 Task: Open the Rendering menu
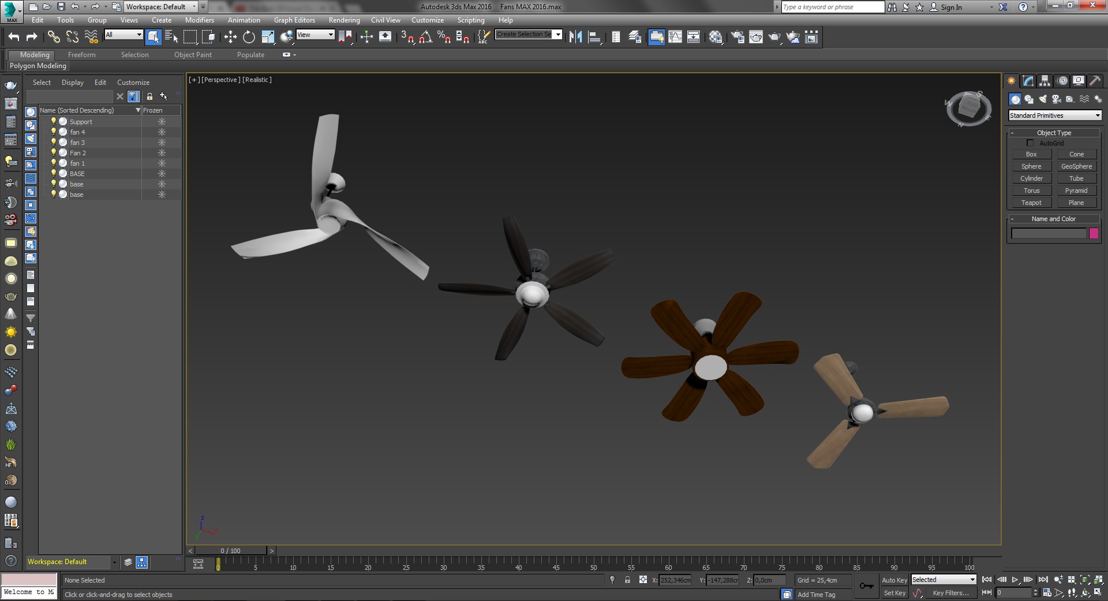pos(344,20)
